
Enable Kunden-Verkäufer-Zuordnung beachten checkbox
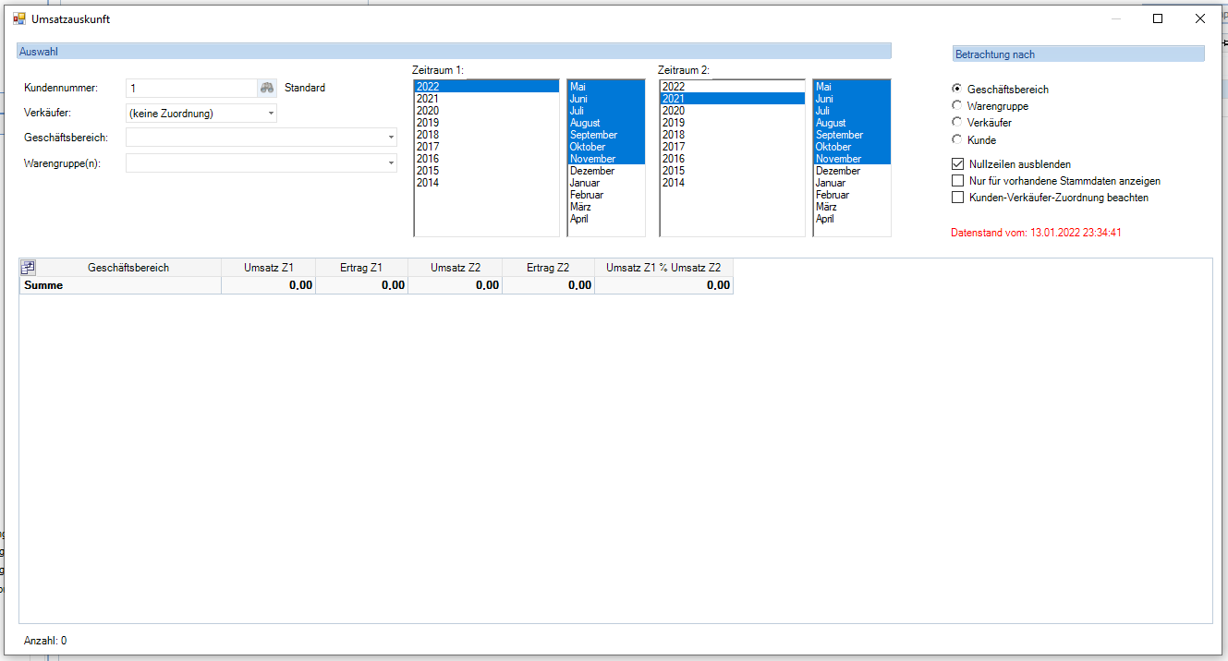pyautogui.click(x=957, y=198)
